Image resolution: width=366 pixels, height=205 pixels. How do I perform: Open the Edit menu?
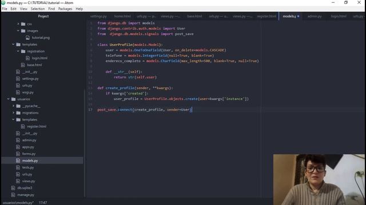pyautogui.click(x=13, y=9)
